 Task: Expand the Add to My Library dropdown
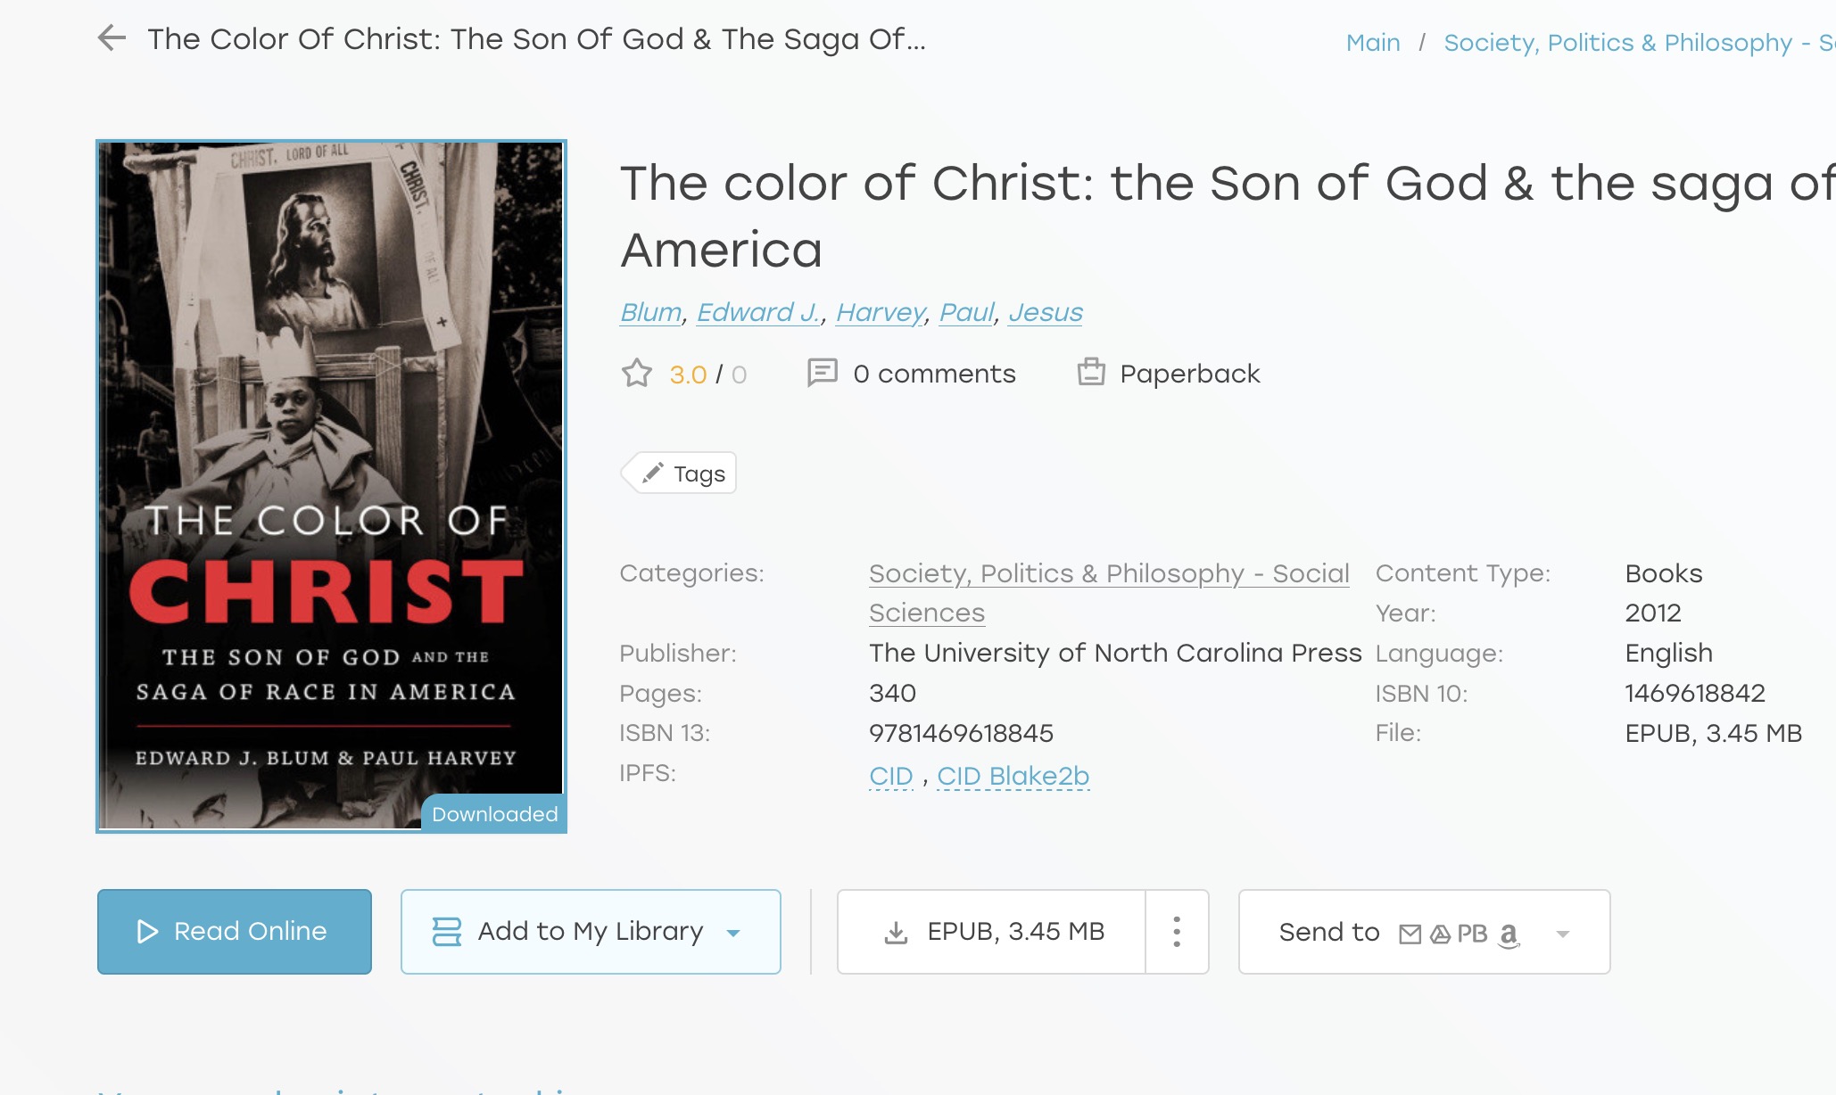tap(733, 933)
